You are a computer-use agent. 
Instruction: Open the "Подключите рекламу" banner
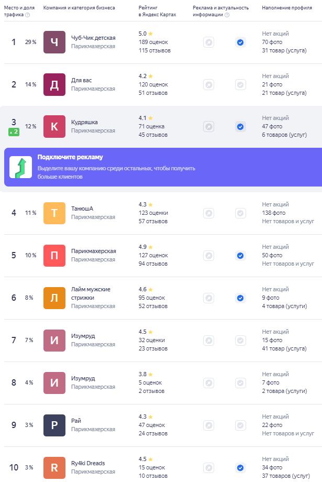[163, 167]
